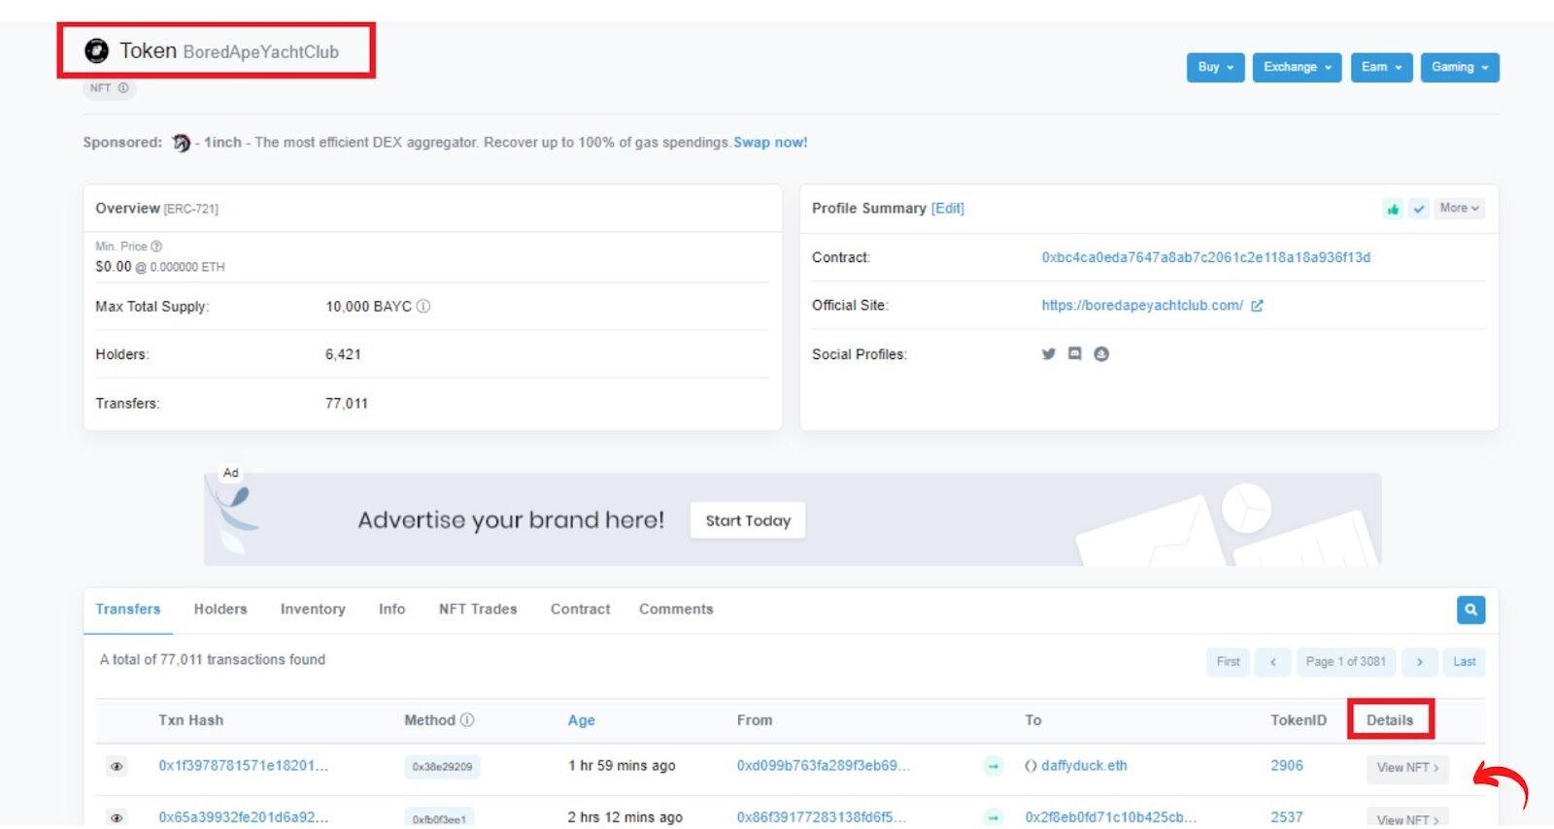Open the daffyduck.eth recipient link
This screenshot has height=829, width=1554.
pyautogui.click(x=1084, y=766)
